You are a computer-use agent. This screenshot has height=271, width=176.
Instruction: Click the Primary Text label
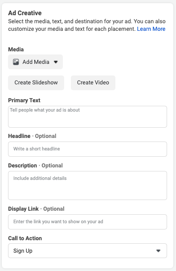[24, 100]
